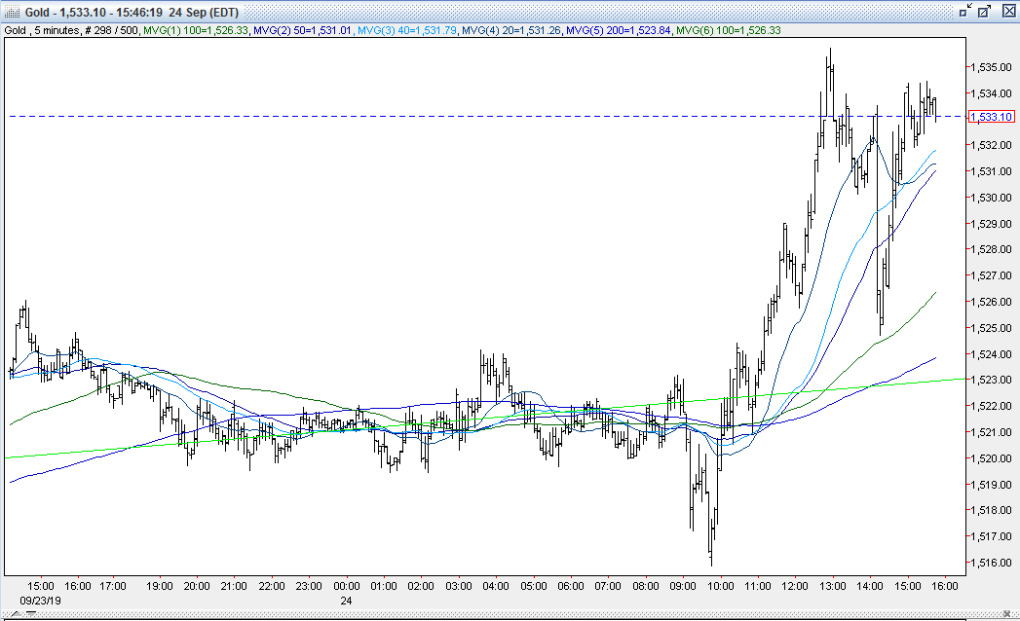
Task: Click the 02:00 time axis label
Action: (420, 586)
